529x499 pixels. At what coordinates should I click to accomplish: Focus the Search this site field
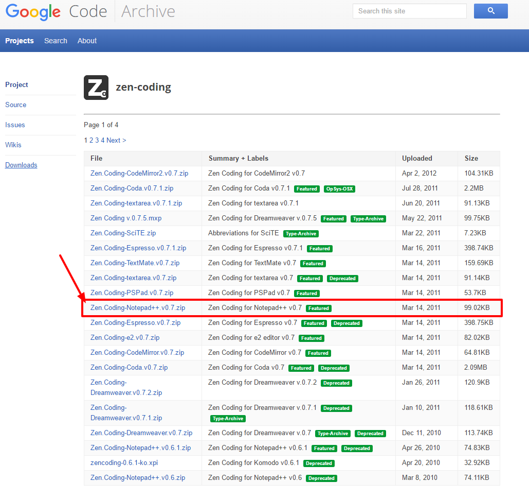coord(410,11)
